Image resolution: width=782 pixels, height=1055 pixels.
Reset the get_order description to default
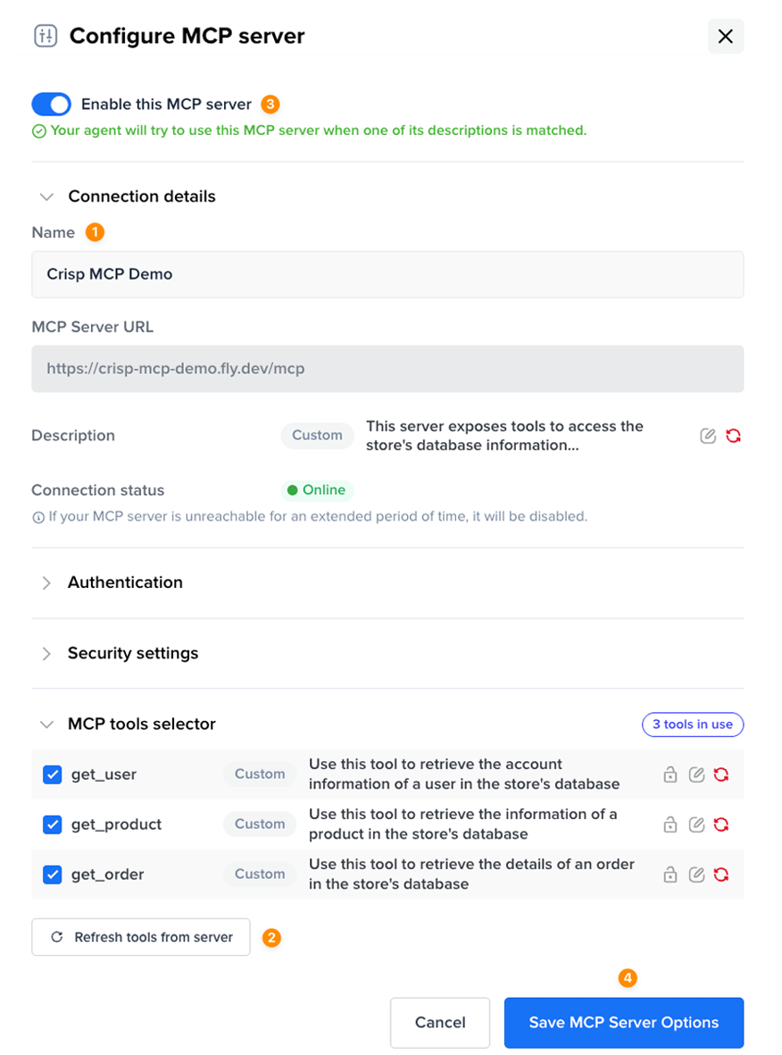(x=721, y=875)
